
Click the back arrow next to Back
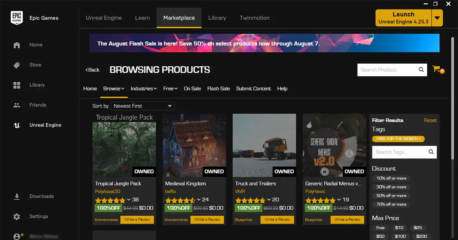[87, 70]
